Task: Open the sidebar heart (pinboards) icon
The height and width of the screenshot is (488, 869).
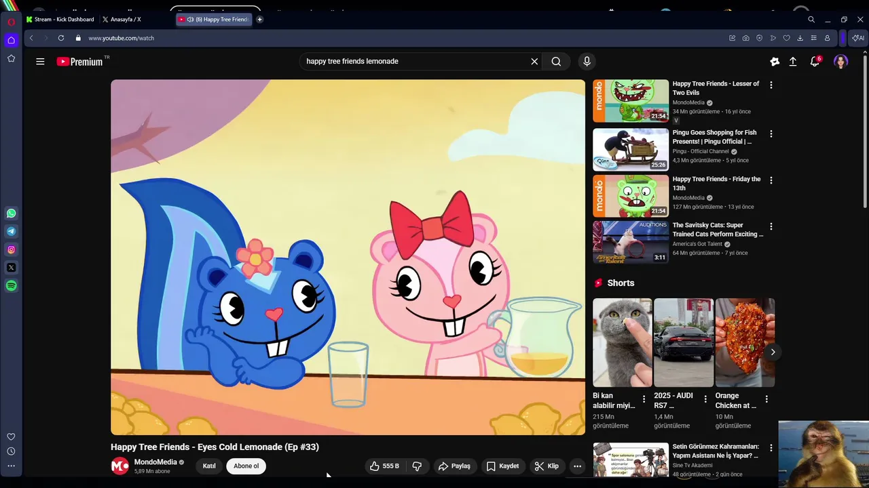Action: pos(11,437)
